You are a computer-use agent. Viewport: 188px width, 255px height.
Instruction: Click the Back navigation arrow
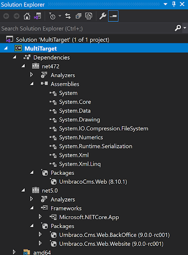[x=6, y=16]
